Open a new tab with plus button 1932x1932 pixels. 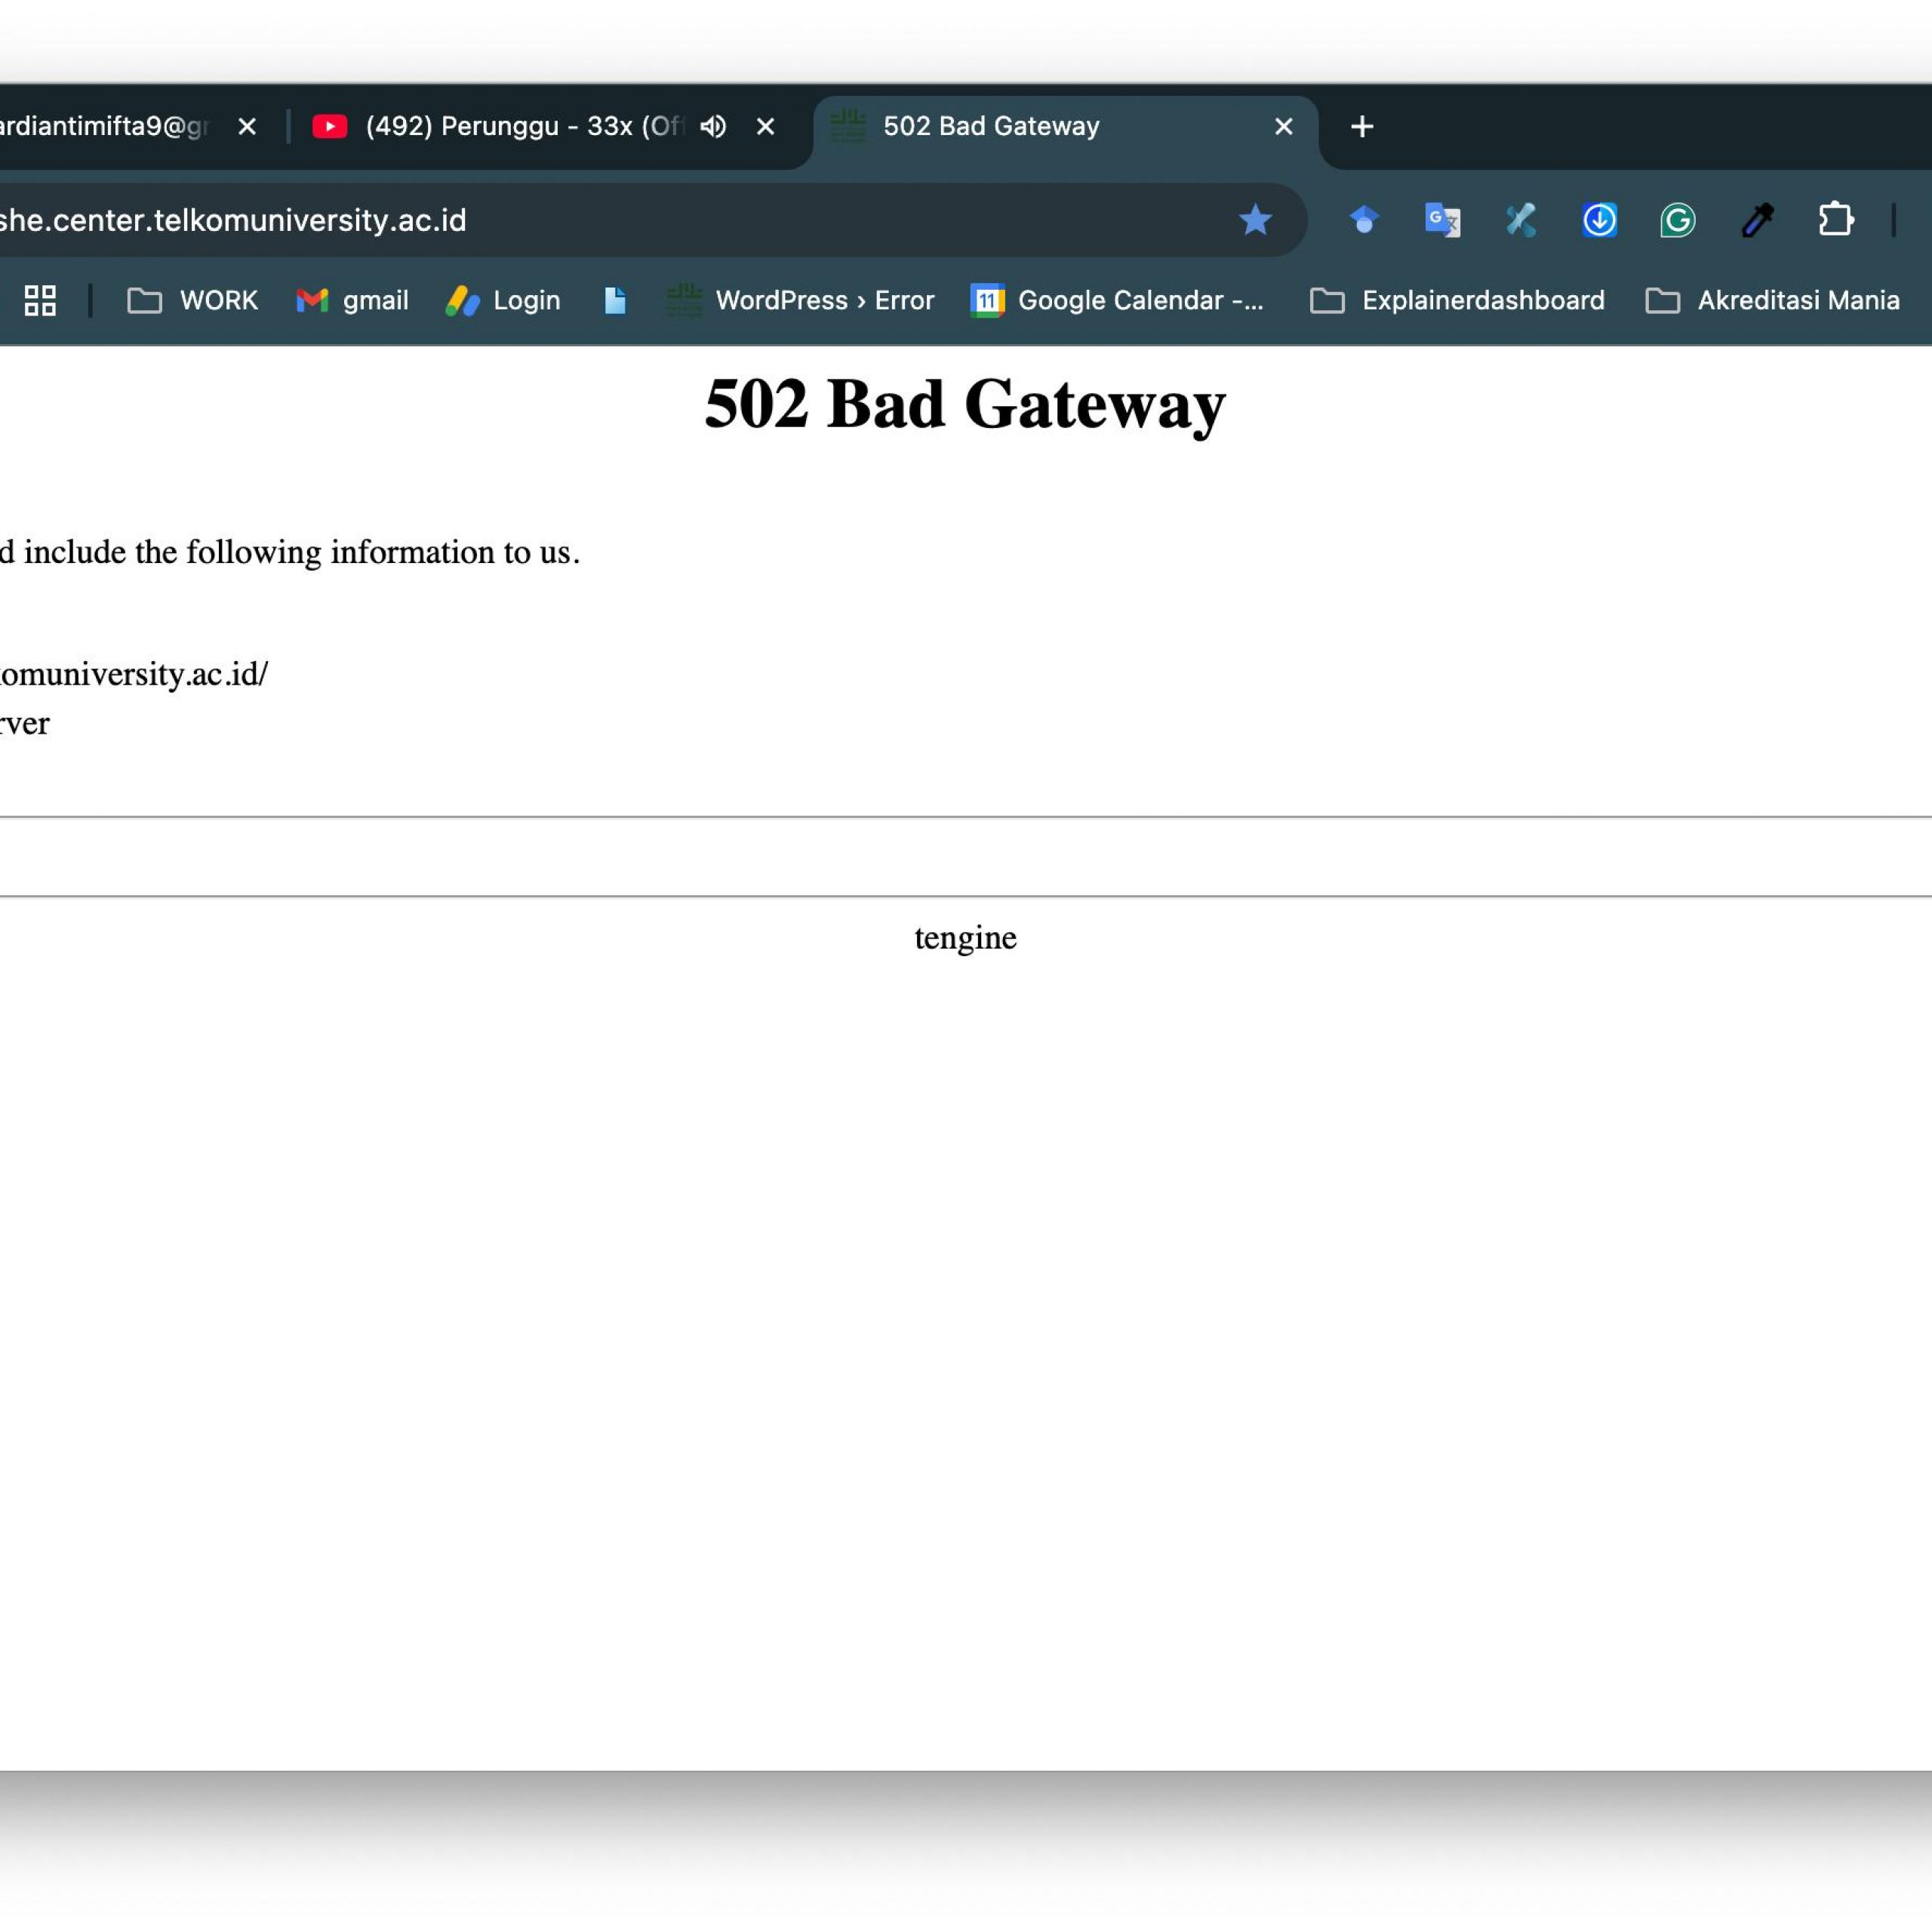tap(1361, 127)
